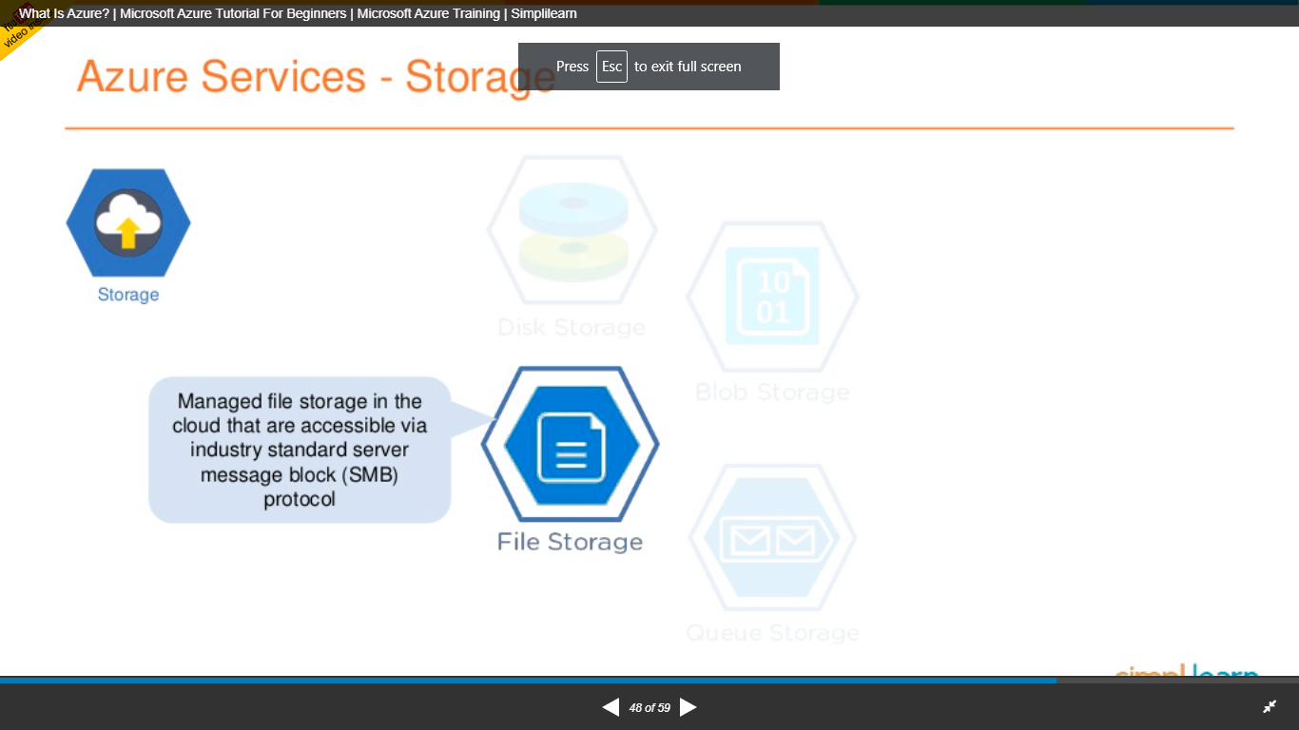Click the faded Queue Storage envelope icon
Screen dimensions: 1299x730
point(772,539)
